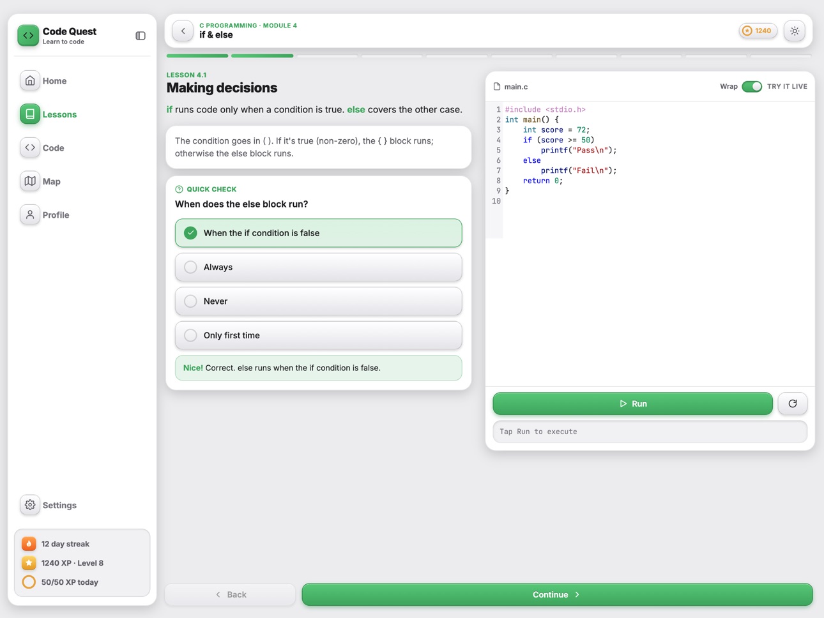Click the second lesson progress segment
Viewport: 824px width, 618px height.
click(263, 56)
